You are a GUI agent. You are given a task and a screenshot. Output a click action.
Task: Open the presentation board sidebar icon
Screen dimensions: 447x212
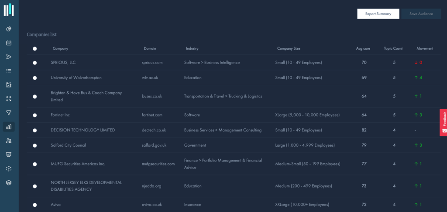pos(9,155)
